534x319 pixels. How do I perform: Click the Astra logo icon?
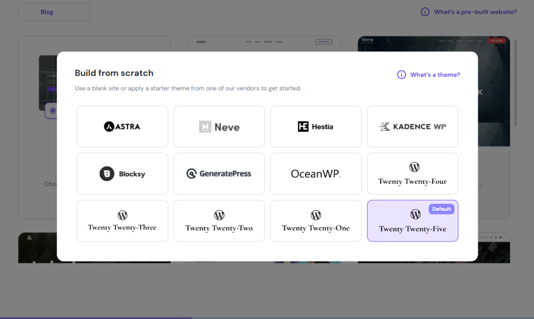(110, 126)
